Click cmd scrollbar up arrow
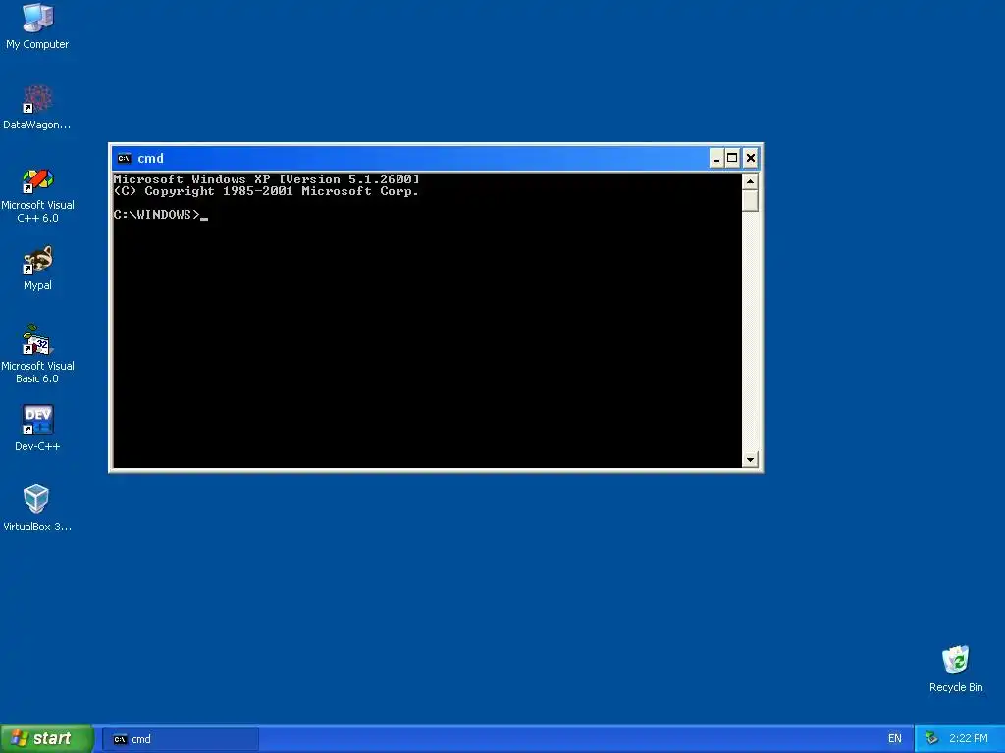The height and width of the screenshot is (753, 1005). (750, 181)
